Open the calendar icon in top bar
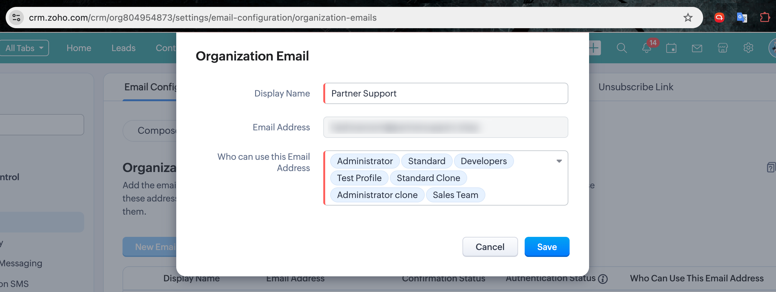Image resolution: width=776 pixels, height=292 pixels. [x=671, y=48]
